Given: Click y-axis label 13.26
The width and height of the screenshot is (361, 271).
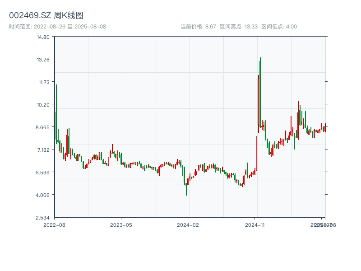Looking at the screenshot, I should click(43, 60).
